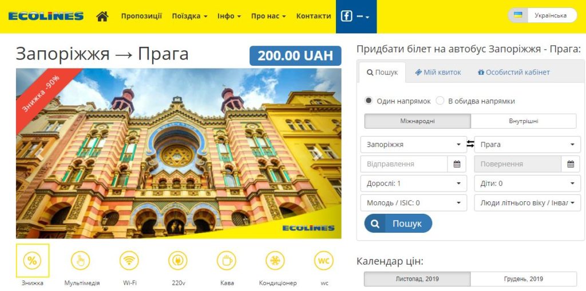Click the 220v power socket icon
The width and height of the screenshot is (586, 291).
point(178,261)
